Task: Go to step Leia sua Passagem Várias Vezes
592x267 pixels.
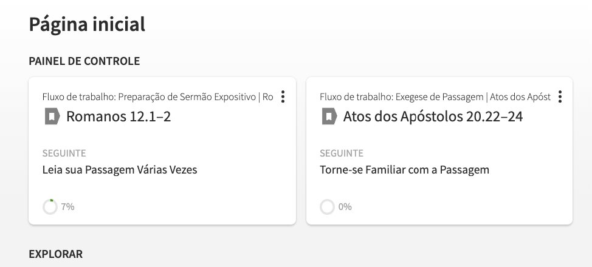Action: (120, 170)
